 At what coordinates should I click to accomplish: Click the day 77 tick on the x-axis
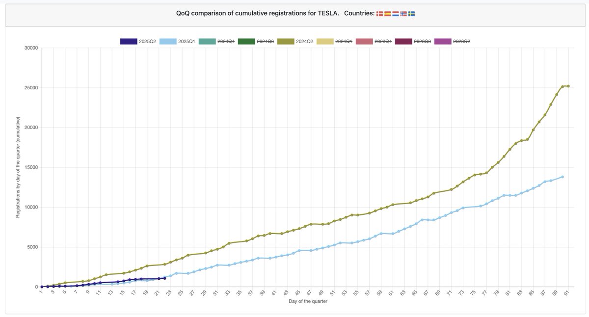coord(485,292)
